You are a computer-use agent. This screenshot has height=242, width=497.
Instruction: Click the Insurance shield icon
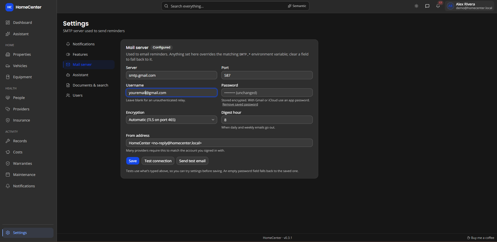click(8, 120)
